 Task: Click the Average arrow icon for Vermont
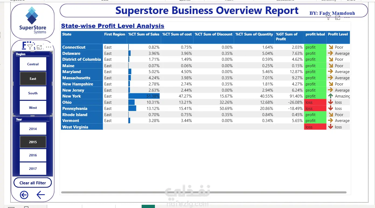coord(331,121)
